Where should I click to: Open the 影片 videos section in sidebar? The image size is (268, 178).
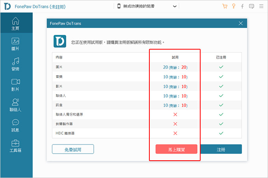(x=15, y=85)
